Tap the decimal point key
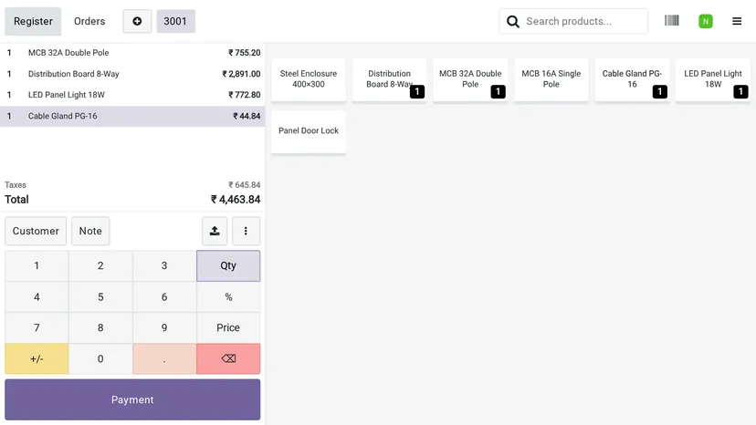The image size is (756, 425). pos(164,358)
